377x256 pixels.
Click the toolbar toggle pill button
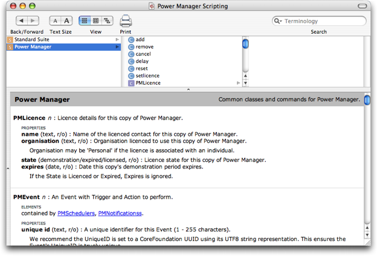362,6
